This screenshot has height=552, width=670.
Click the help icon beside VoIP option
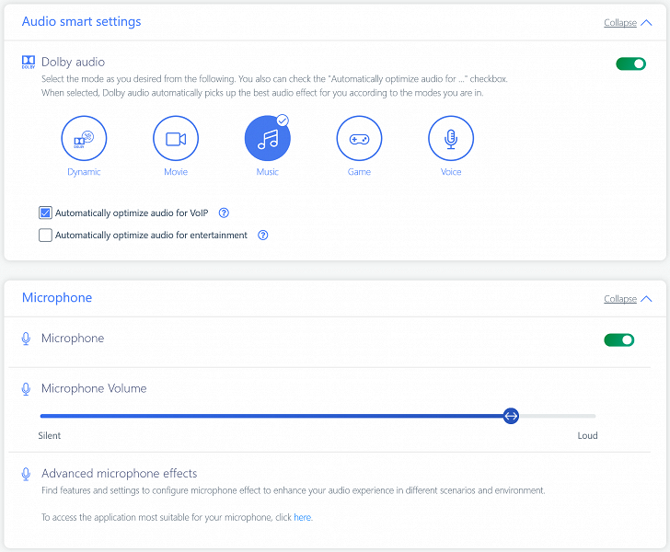click(224, 213)
